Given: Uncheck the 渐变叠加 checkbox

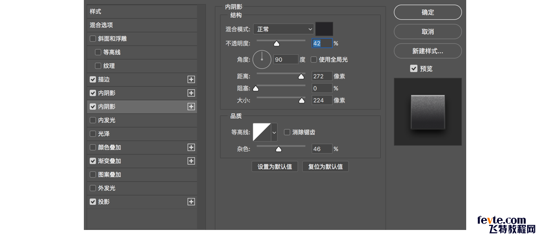Looking at the screenshot, I should pos(93,161).
